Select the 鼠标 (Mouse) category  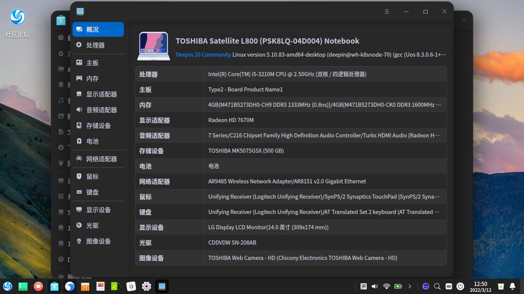(x=92, y=176)
